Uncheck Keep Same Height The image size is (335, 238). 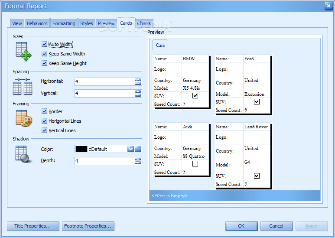[45, 63]
